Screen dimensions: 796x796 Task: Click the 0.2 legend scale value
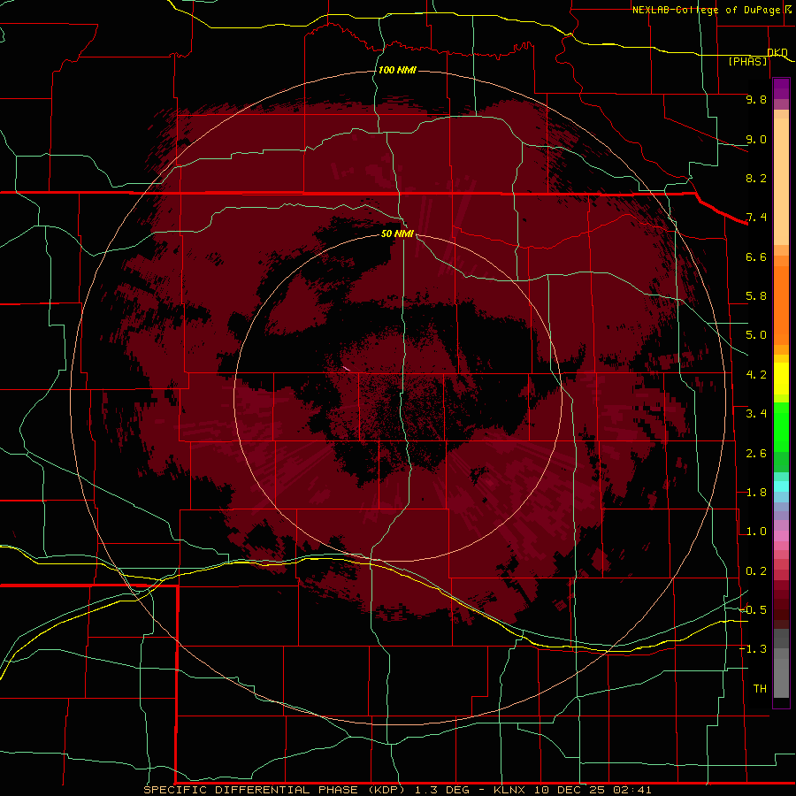pos(756,571)
